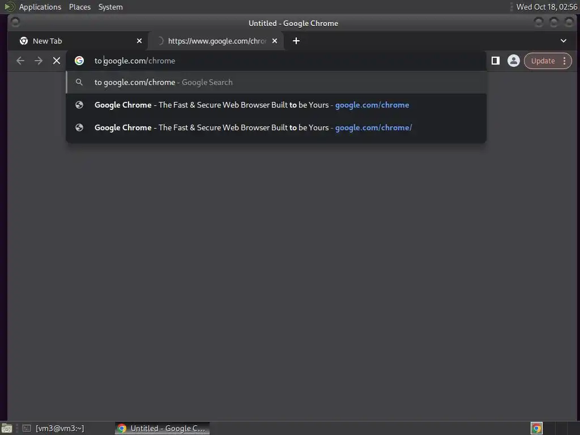The width and height of the screenshot is (580, 435).
Task: Click the show desktop icon in taskbar
Action: (x=7, y=428)
